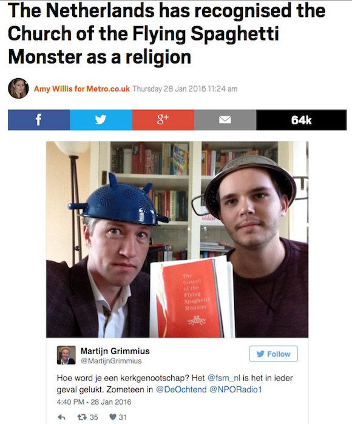Open the @fsm_nl mention link

tap(223, 378)
